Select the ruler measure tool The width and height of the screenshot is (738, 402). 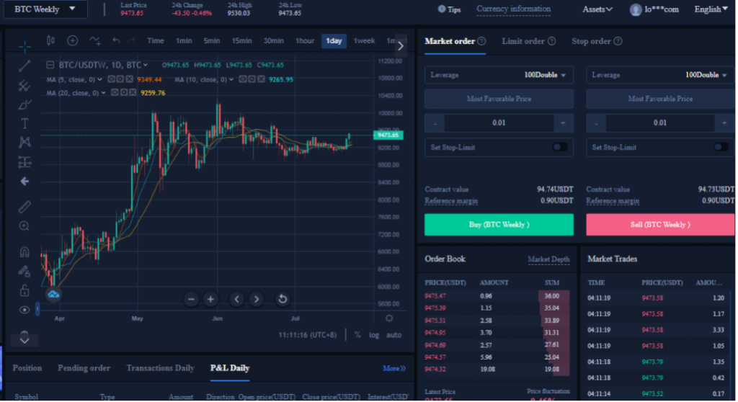point(25,206)
